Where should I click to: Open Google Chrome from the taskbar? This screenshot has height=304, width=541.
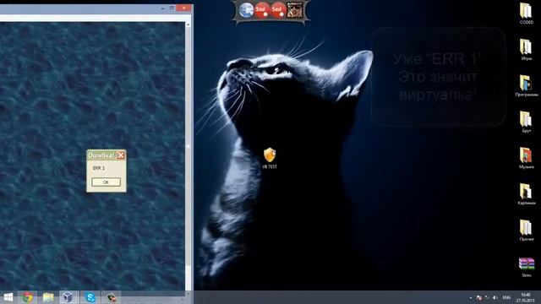tap(28, 297)
